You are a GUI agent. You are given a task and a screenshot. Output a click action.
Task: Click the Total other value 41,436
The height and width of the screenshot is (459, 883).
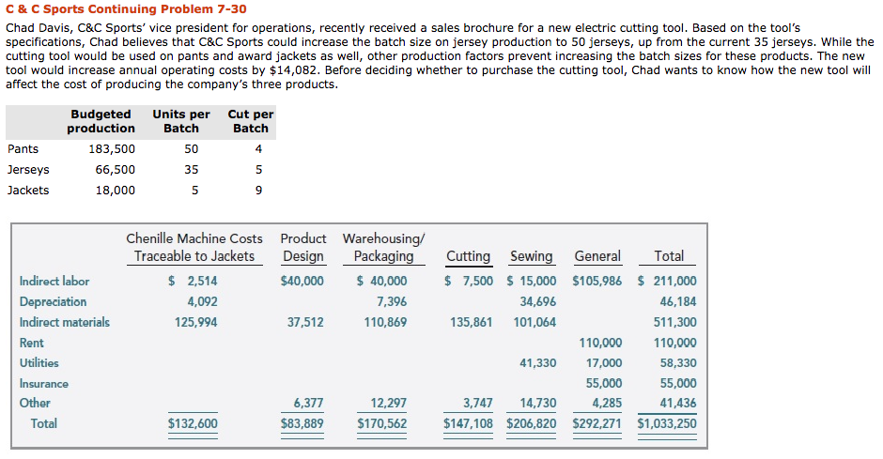pos(678,404)
